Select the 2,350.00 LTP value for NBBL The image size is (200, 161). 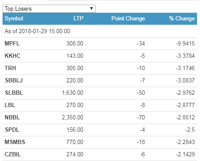[72, 117]
